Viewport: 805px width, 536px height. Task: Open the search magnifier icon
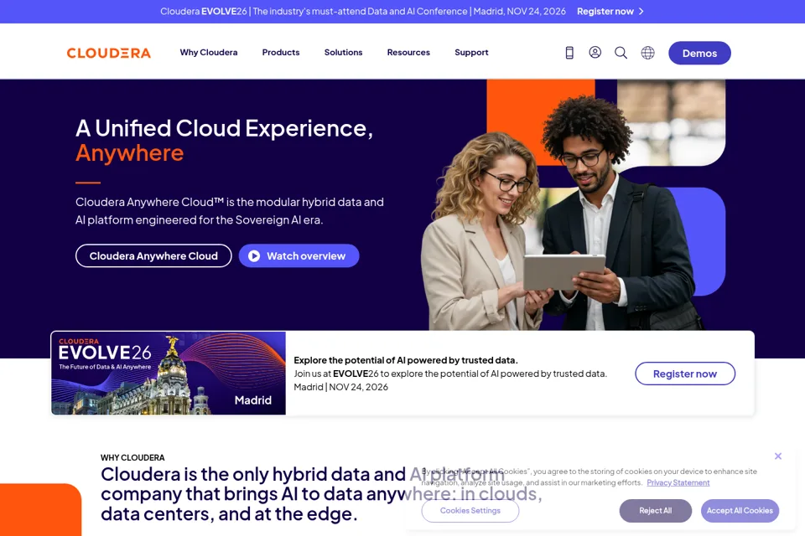tap(621, 52)
